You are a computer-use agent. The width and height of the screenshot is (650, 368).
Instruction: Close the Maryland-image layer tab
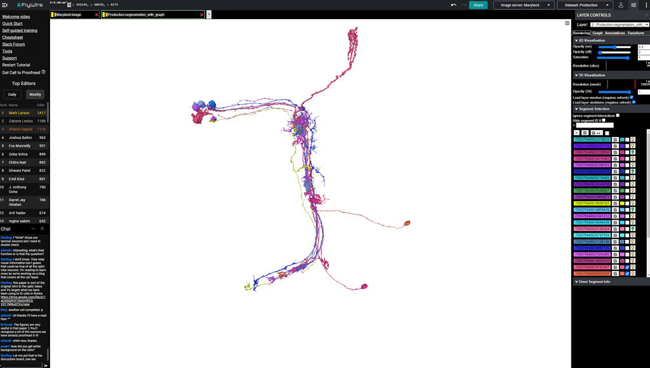96,15
